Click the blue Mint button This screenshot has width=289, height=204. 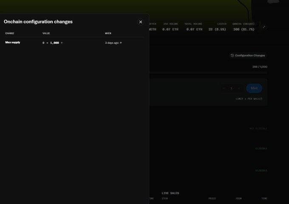(x=254, y=88)
